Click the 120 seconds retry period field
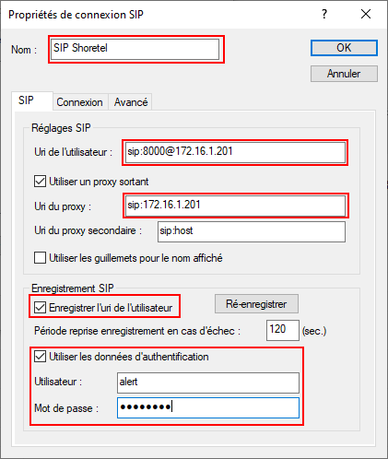Screen dimensions: 388x459 [x=283, y=330]
